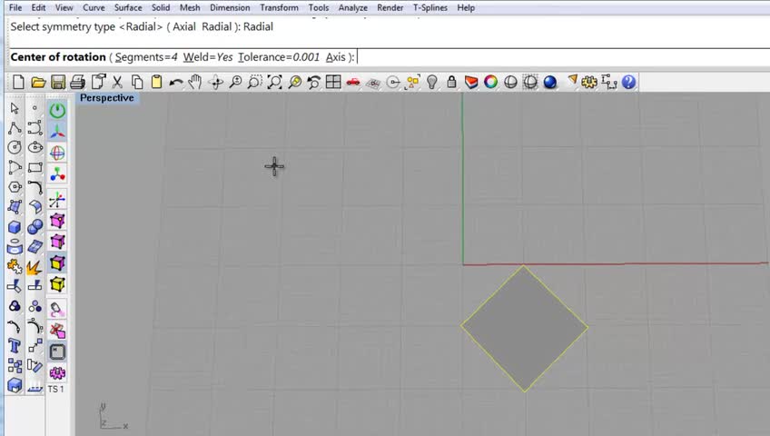Cut the selection with the scissors icon
Screen dimensions: 770x436
[117, 82]
